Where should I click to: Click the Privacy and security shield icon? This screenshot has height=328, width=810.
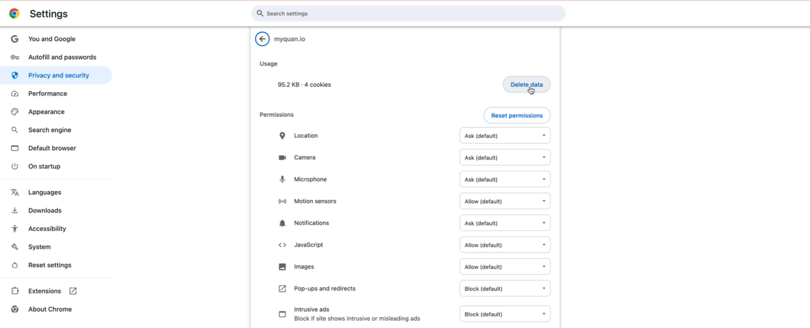[15, 75]
